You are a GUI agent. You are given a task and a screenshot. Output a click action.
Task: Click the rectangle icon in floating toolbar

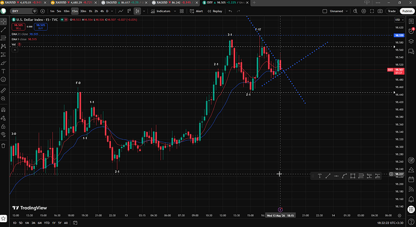353,176
